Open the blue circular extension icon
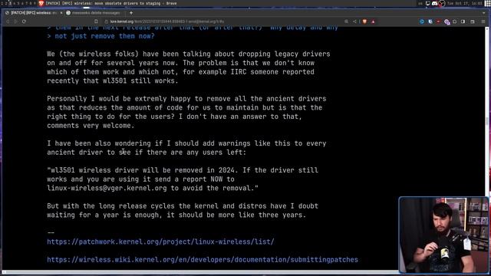This screenshot has width=491, height=276. [422, 21]
